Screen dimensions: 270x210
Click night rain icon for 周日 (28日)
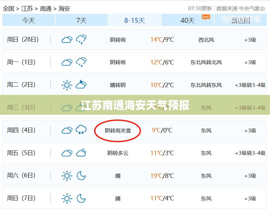81,39
